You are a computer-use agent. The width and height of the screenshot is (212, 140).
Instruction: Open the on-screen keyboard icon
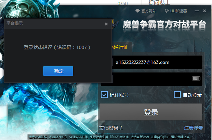[x=196, y=78]
